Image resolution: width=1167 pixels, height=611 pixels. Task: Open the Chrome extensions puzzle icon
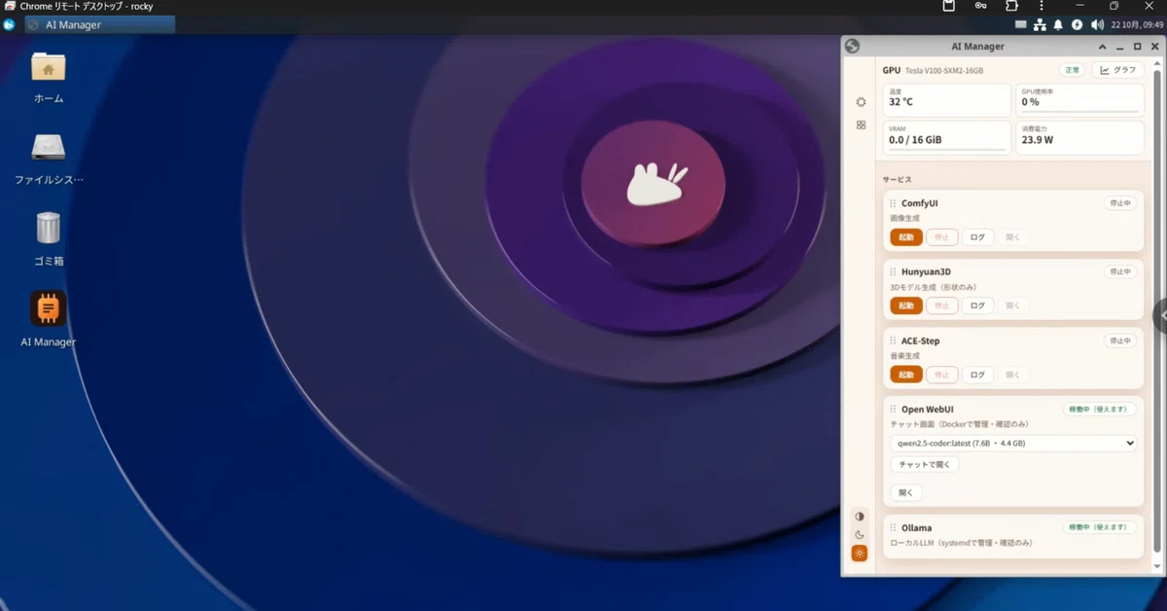click(1011, 6)
